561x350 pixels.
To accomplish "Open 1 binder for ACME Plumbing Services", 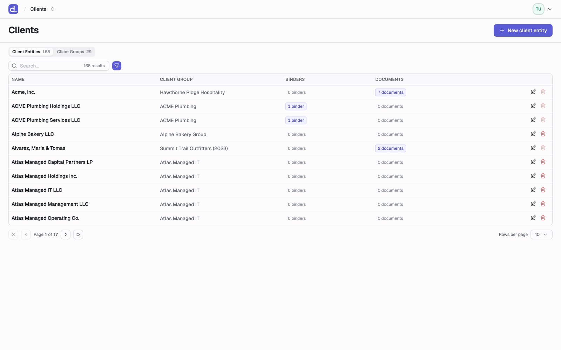I will coord(296,120).
